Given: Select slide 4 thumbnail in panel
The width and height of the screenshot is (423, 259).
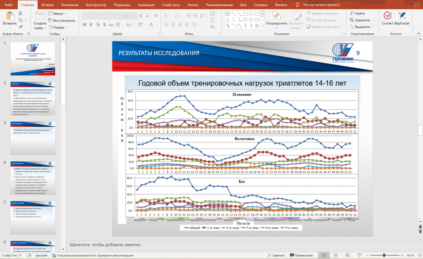Looking at the screenshot, I should click(33, 177).
